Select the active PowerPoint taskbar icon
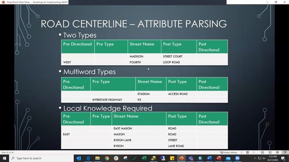 [x=182, y=158]
